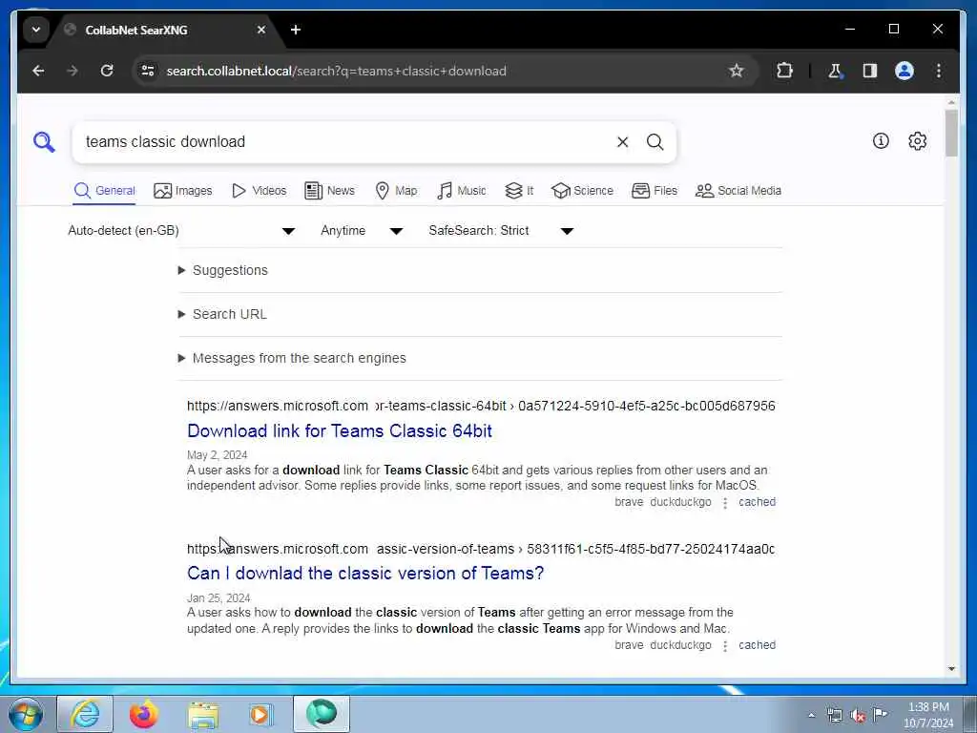The height and width of the screenshot is (733, 977).
Task: Switch to the It category
Action: pos(519,191)
